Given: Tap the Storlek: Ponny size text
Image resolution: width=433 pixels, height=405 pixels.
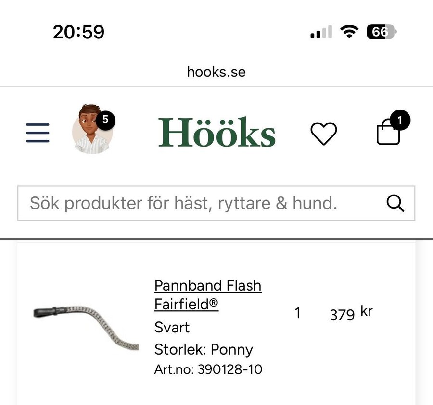Looking at the screenshot, I should [x=204, y=349].
